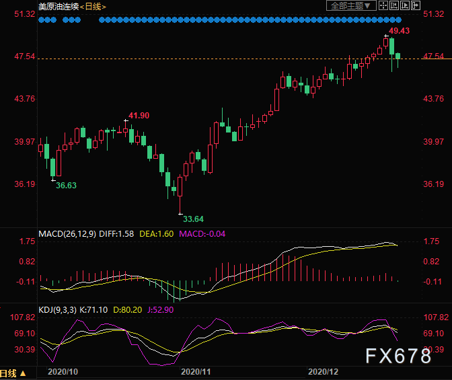Click the 49.43 high price marker
Viewport: 452px width, 380px height.
399,31
